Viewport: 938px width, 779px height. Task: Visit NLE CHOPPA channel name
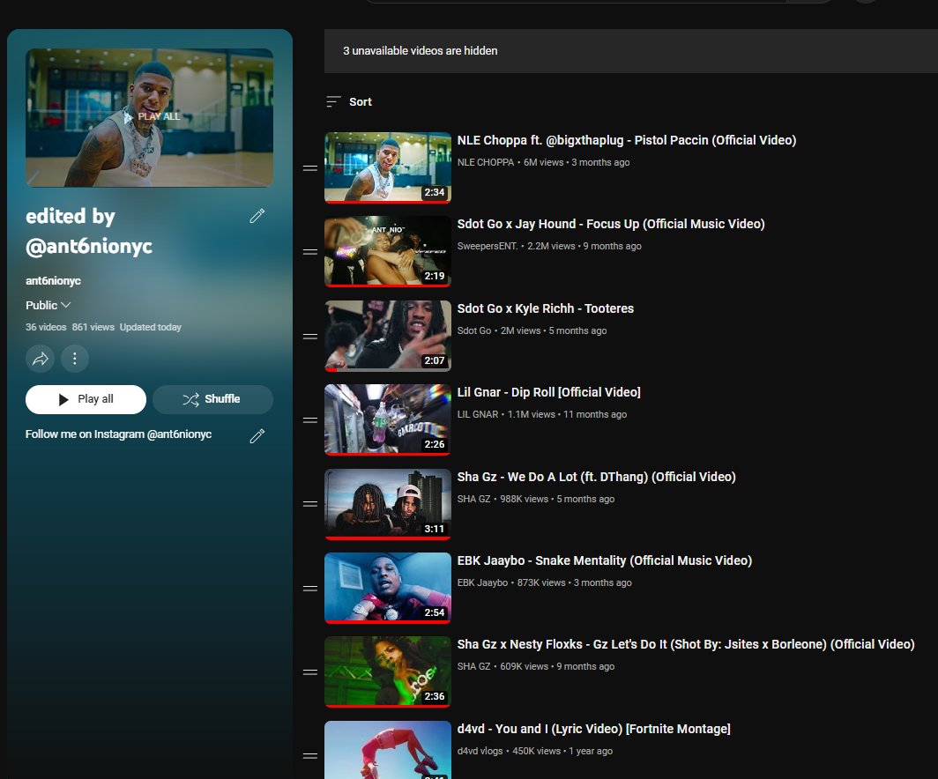click(485, 162)
